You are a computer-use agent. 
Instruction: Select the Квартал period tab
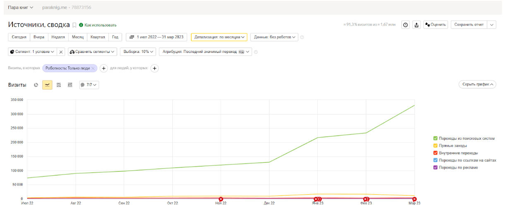[x=98, y=37]
